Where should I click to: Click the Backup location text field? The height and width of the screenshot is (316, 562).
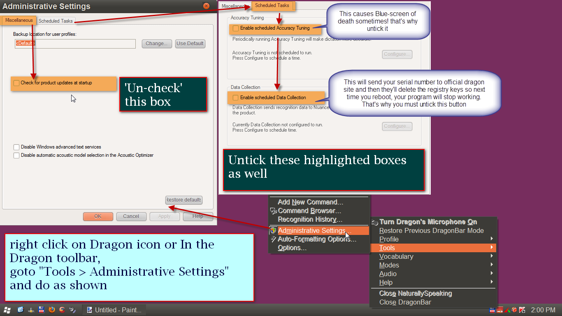(75, 43)
